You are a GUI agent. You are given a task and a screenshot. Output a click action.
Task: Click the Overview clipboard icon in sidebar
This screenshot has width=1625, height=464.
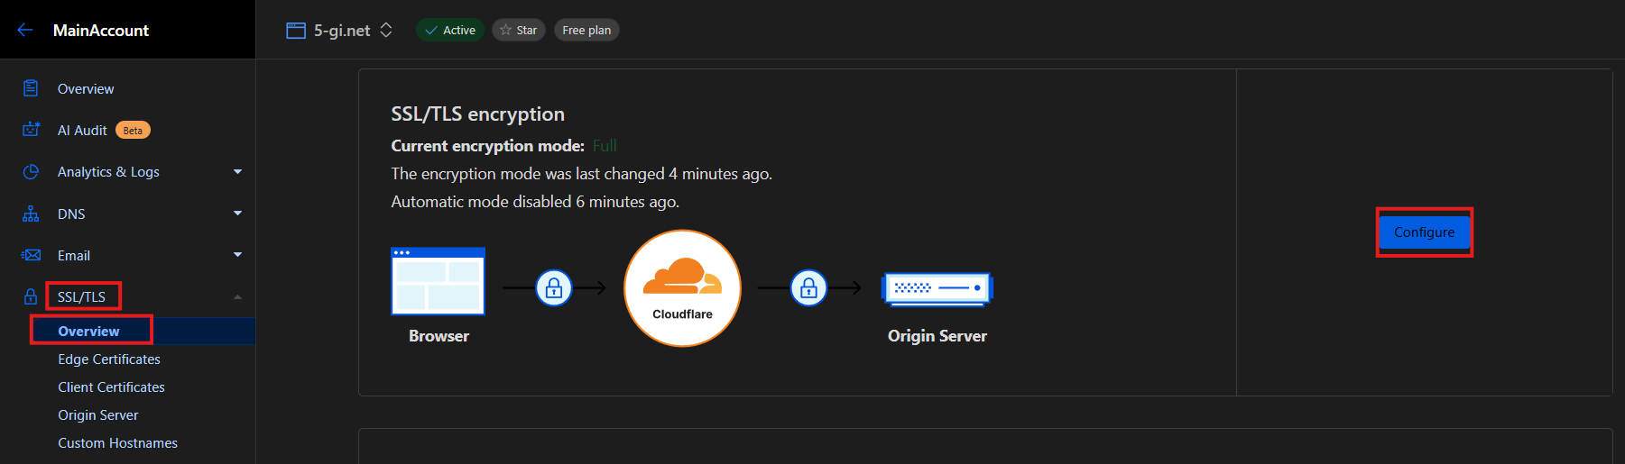click(x=31, y=88)
